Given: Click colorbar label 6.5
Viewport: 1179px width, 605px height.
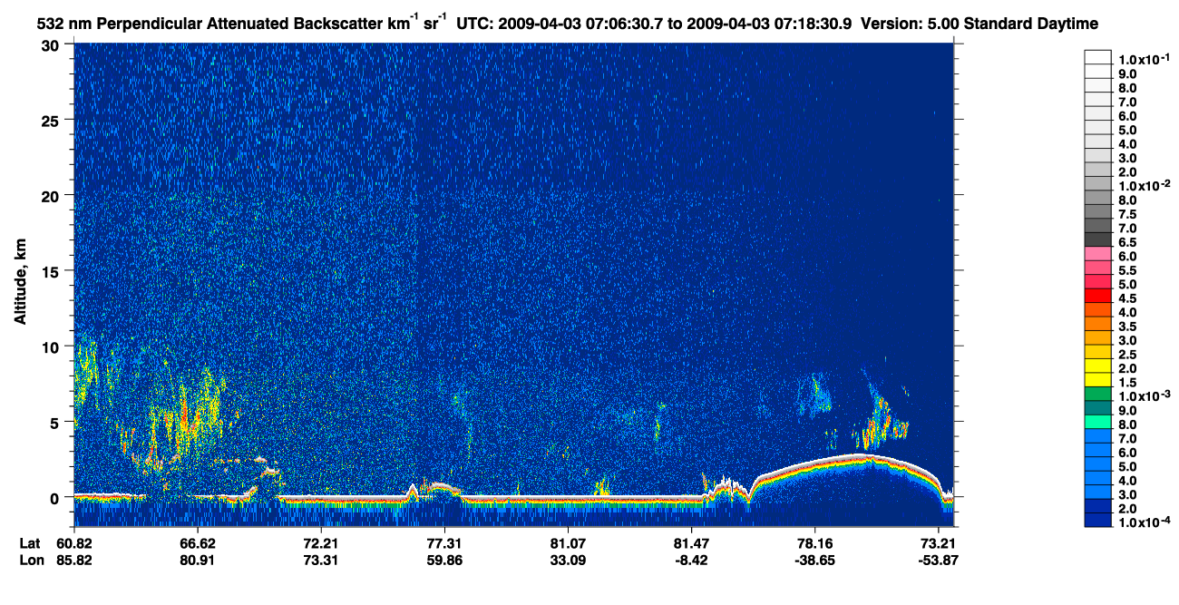Looking at the screenshot, I should pos(1128,242).
